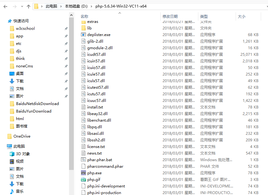Open recent locations dropdown near navigation arrows
Screen dimensions: 268x195
tap(22, 7)
